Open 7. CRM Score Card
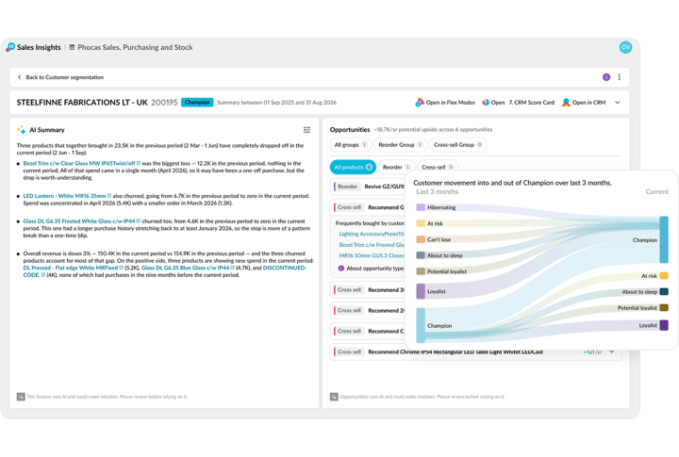The image size is (679, 457). (x=518, y=103)
